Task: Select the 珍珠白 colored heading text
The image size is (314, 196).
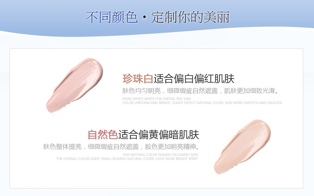Action: point(138,79)
